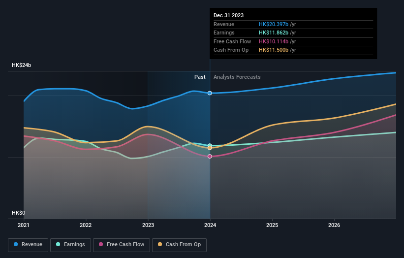The height and width of the screenshot is (258, 404).
Task: Click the 2024 x-axis label
Action: point(210,225)
